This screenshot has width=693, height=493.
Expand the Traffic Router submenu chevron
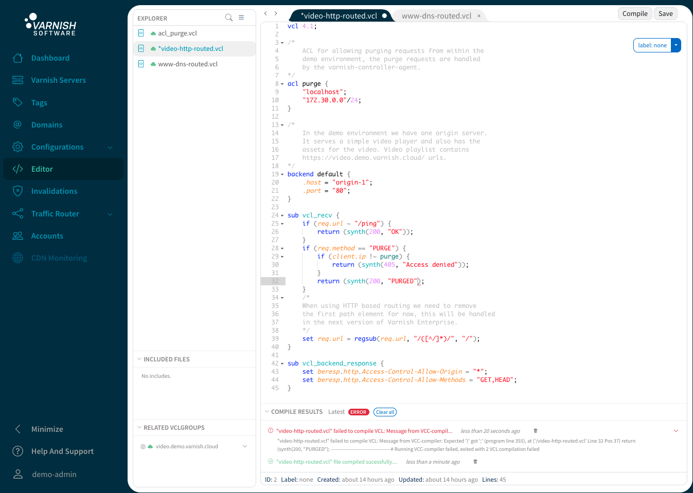click(110, 214)
